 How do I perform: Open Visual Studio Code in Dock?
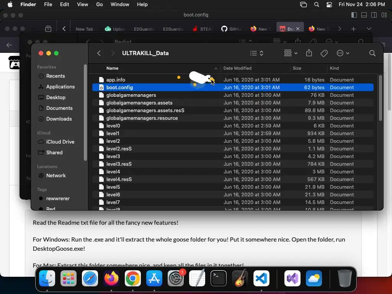[x=261, y=278]
